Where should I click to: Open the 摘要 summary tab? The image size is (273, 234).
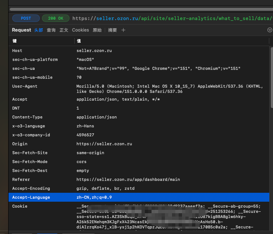pos(112,30)
